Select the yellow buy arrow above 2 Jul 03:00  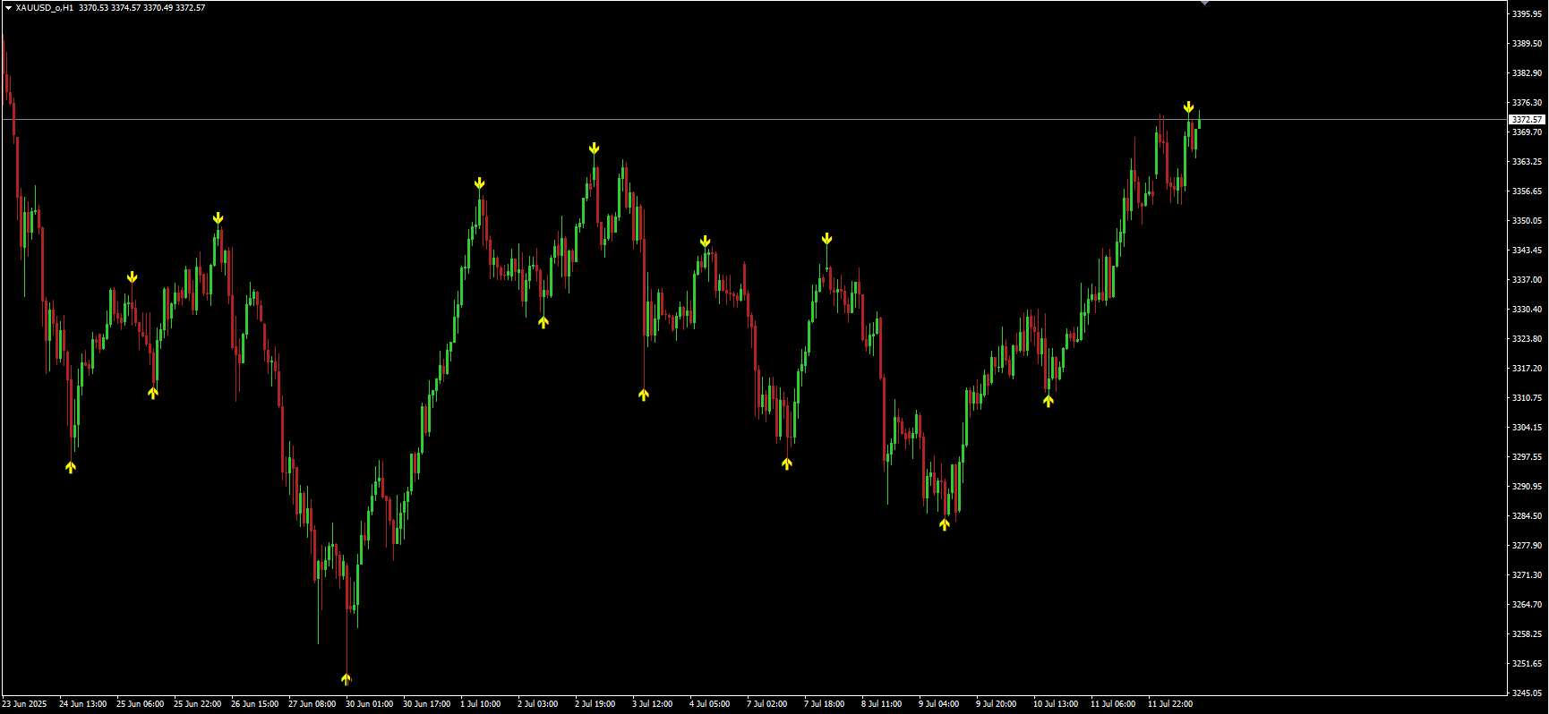click(543, 322)
